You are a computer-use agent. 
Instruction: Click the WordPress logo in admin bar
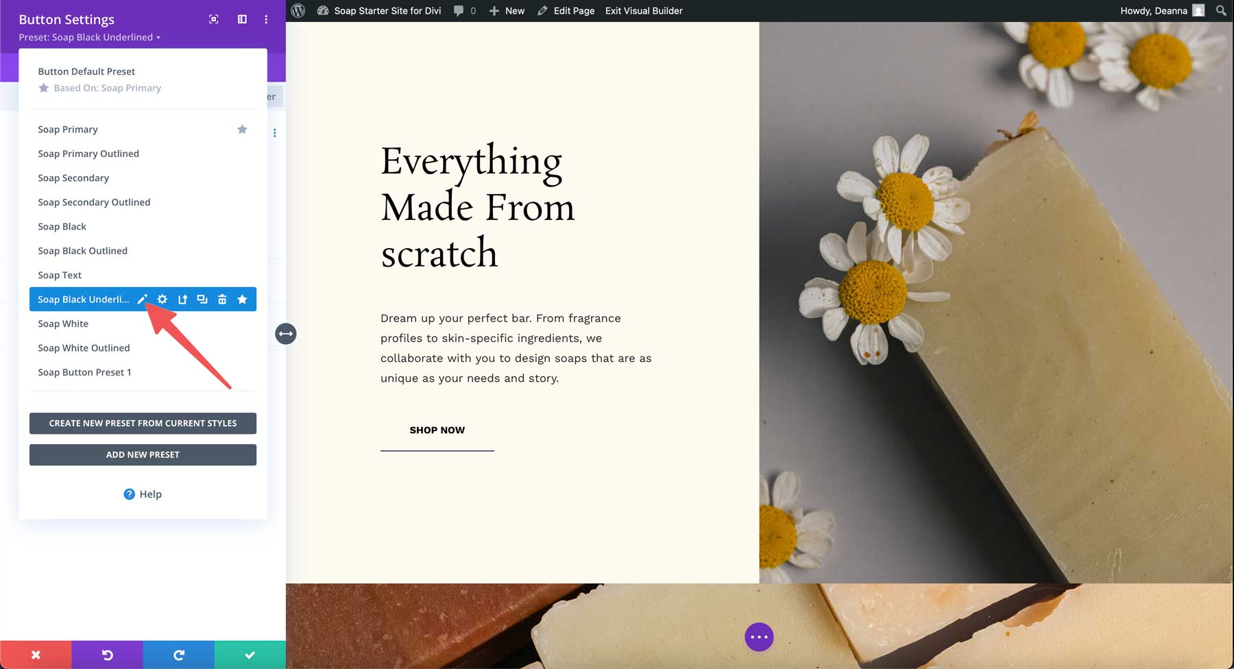(298, 10)
